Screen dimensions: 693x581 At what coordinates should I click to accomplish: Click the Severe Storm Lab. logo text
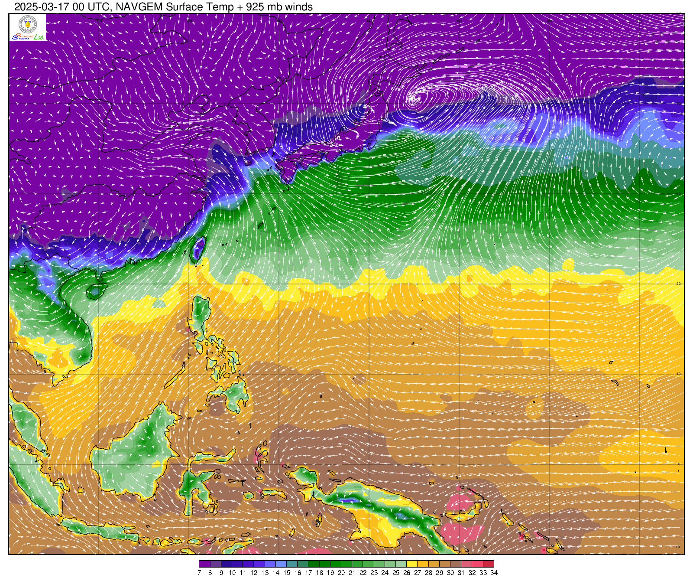pos(28,37)
